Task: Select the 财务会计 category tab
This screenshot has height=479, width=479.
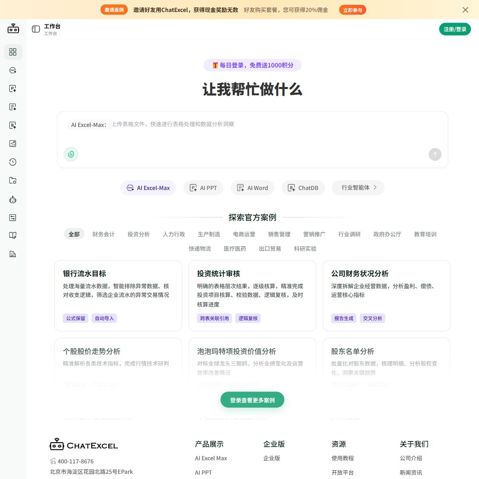Action: [103, 234]
